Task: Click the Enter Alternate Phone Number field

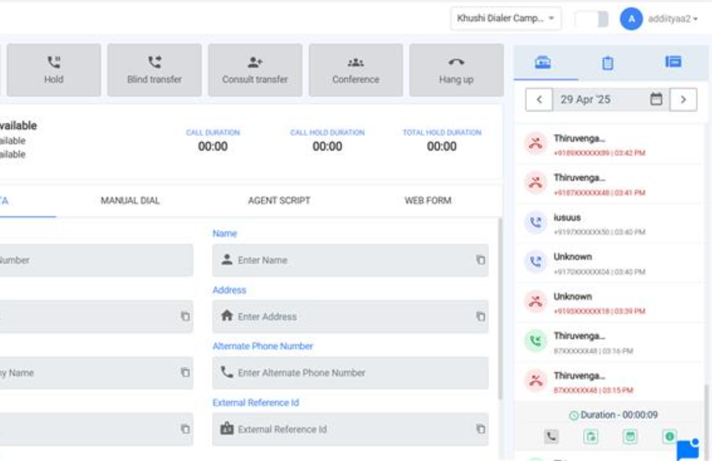Action: (350, 373)
